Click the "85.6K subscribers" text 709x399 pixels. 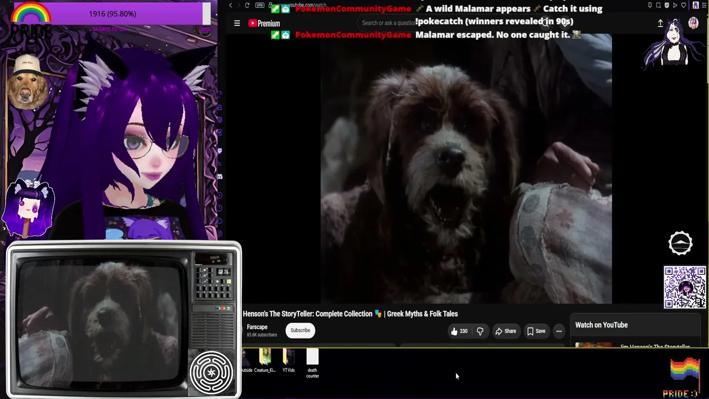[262, 335]
